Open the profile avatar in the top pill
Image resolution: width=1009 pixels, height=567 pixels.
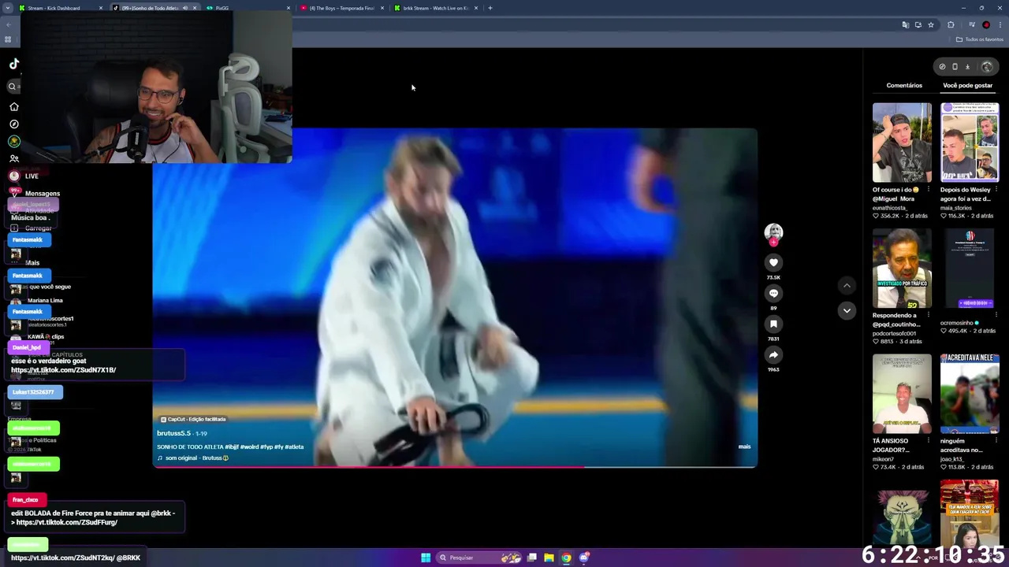tap(987, 67)
